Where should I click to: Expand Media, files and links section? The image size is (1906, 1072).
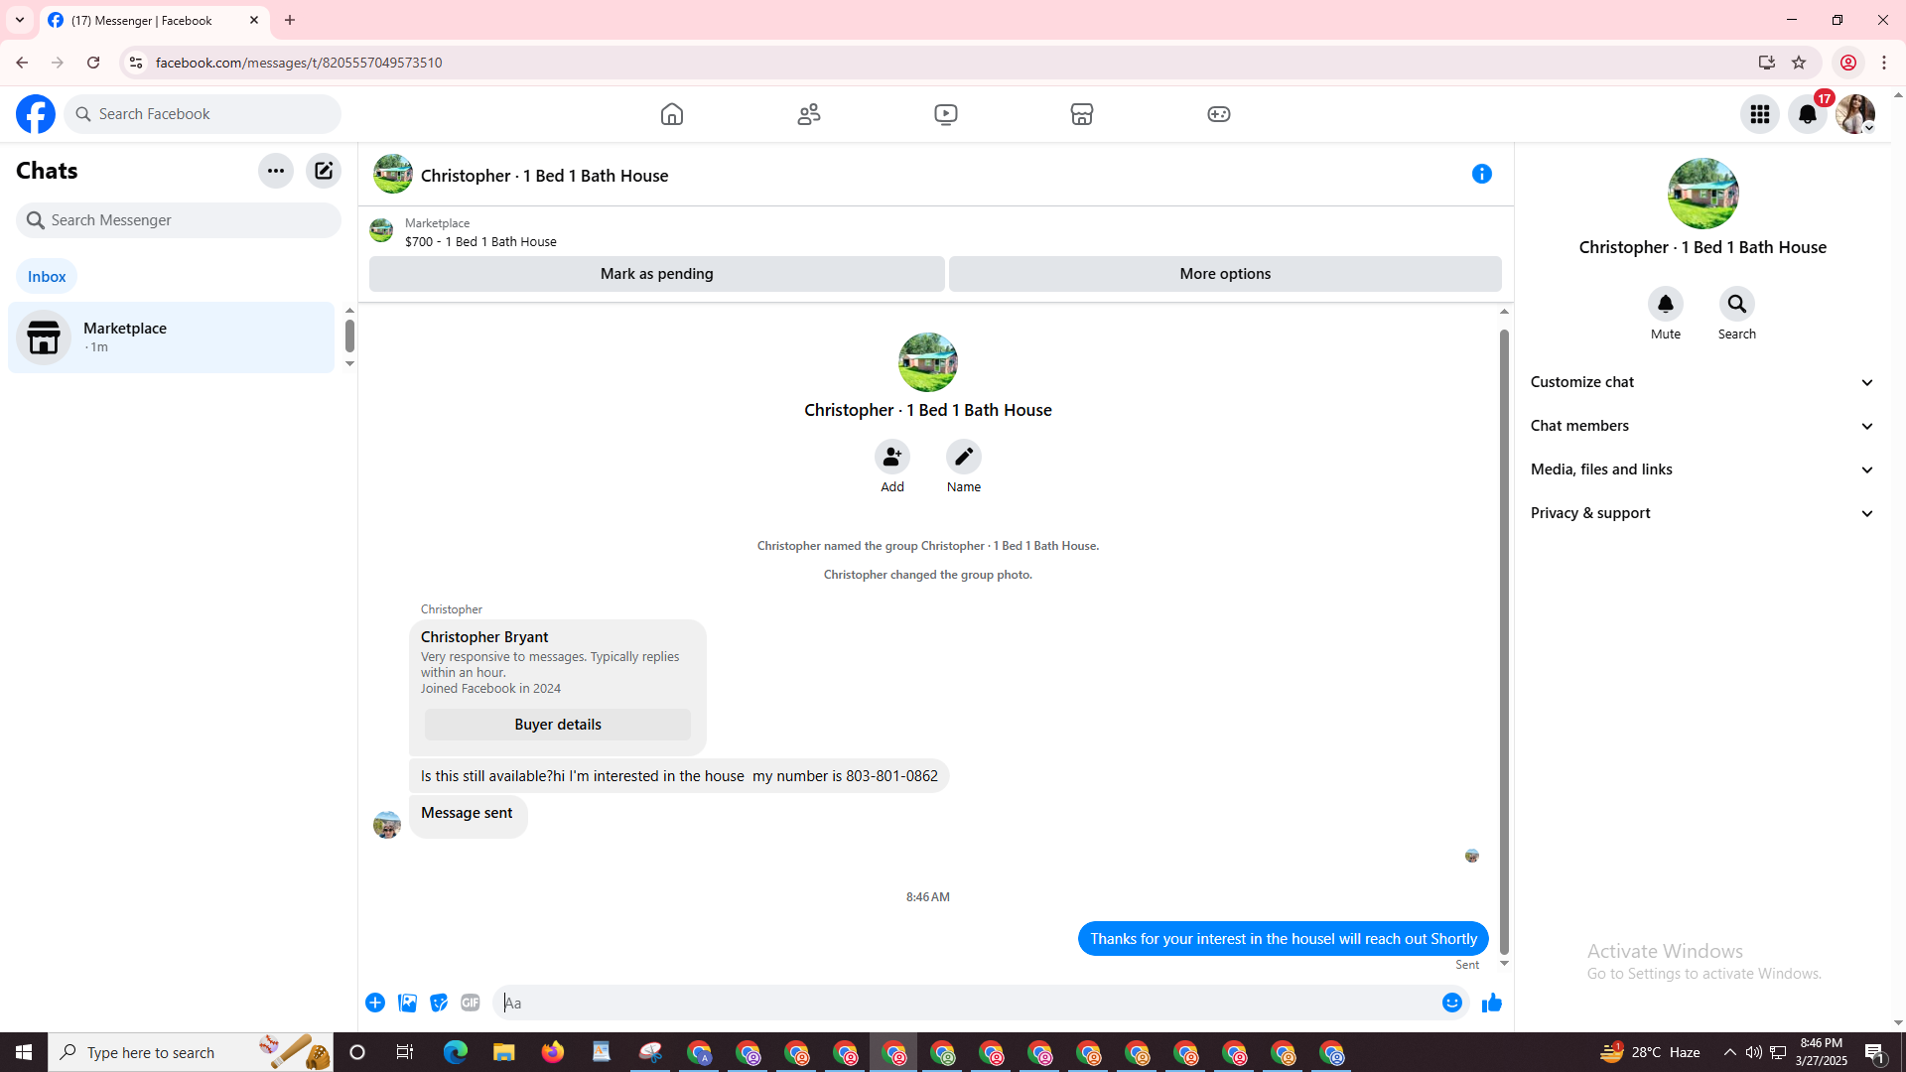1702,469
